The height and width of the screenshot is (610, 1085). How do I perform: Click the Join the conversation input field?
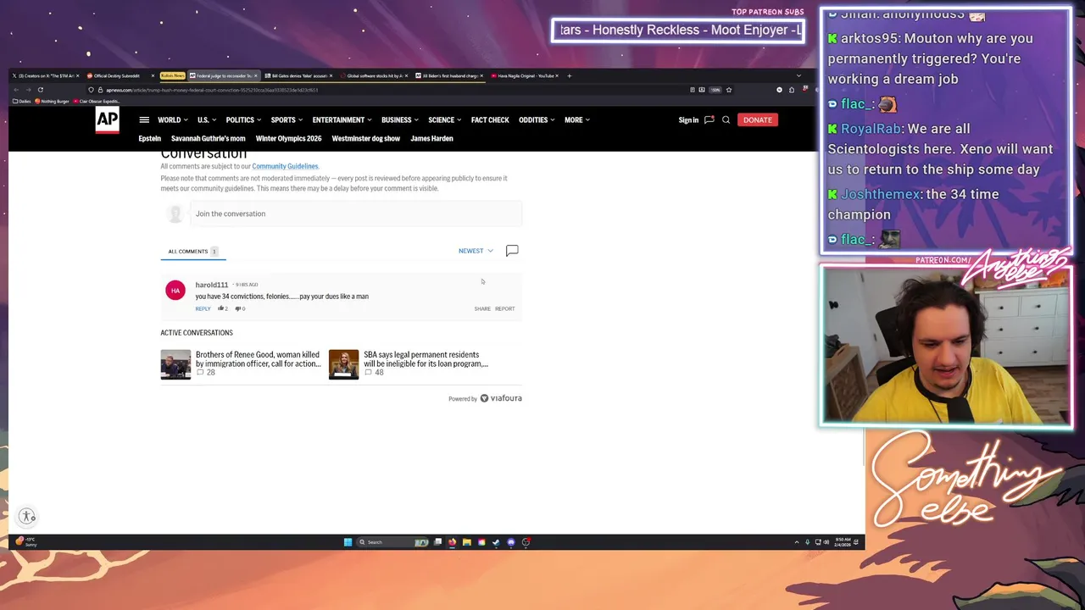click(x=356, y=213)
